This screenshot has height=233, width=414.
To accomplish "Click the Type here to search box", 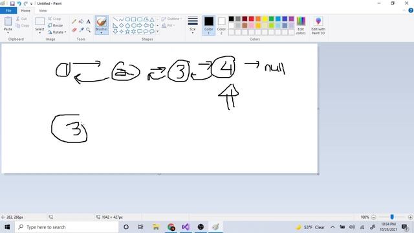I will (x=67, y=227).
